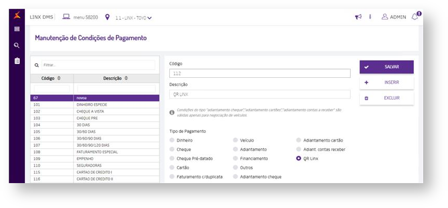
Task: Choose the Financiamento radio option
Action: pyautogui.click(x=236, y=158)
